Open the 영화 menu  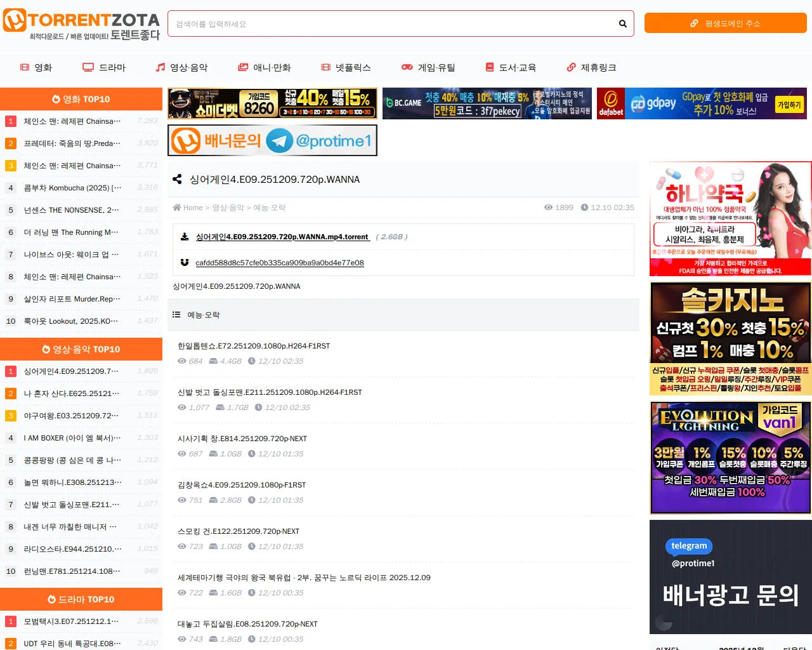point(36,67)
